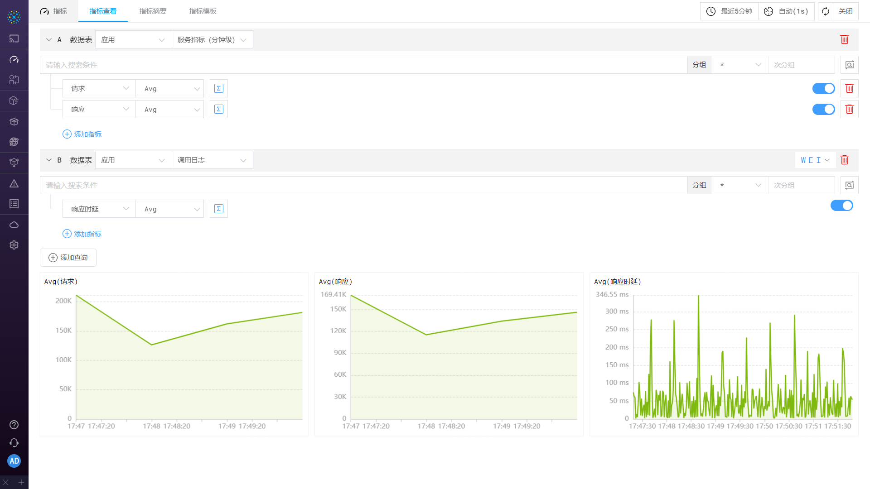Click refresh icon in top toolbar
Screen dimensions: 870x489
(826, 11)
